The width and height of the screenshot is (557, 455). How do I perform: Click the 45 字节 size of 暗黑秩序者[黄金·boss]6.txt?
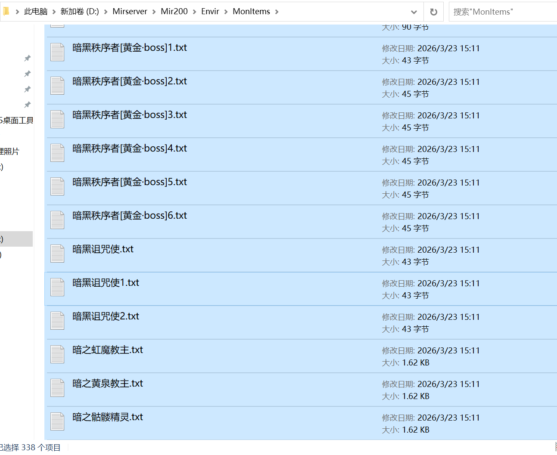coord(415,228)
